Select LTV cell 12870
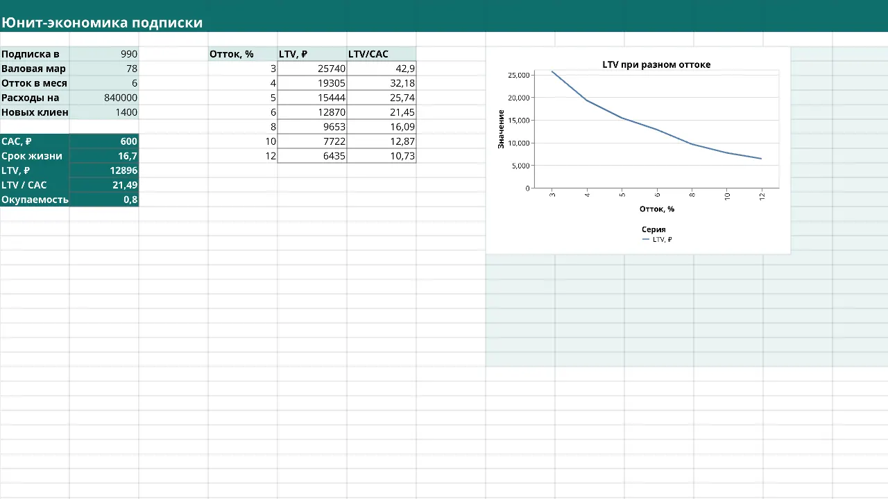This screenshot has width=888, height=499. (312, 112)
